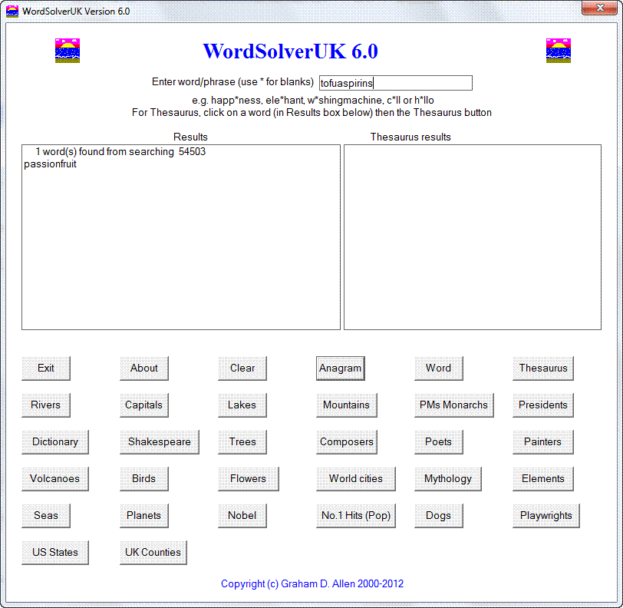Click inside the Thesaurus results box
The width and height of the screenshot is (623, 608).
pos(472,236)
